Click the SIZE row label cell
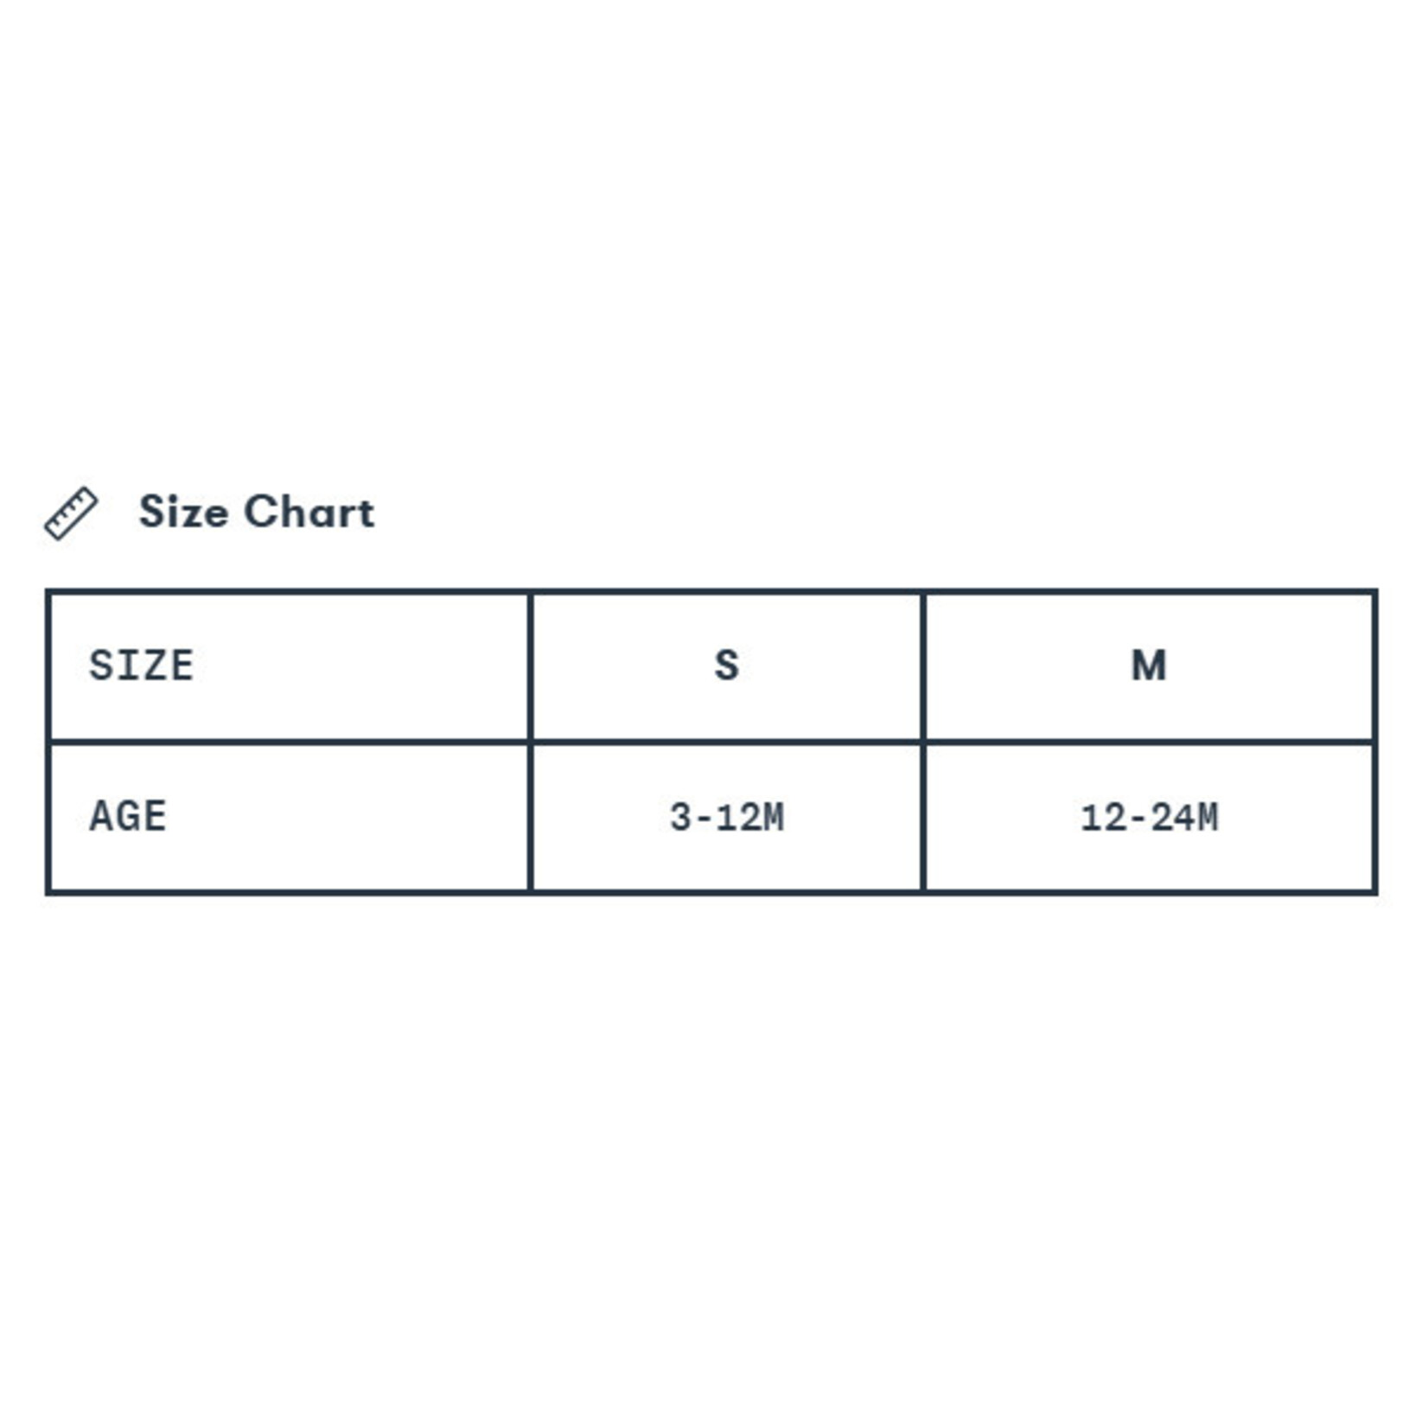 point(289,666)
